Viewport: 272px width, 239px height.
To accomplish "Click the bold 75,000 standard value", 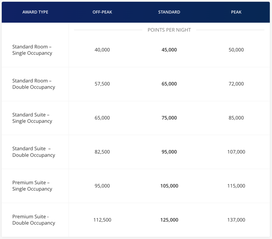I will tap(169, 118).
